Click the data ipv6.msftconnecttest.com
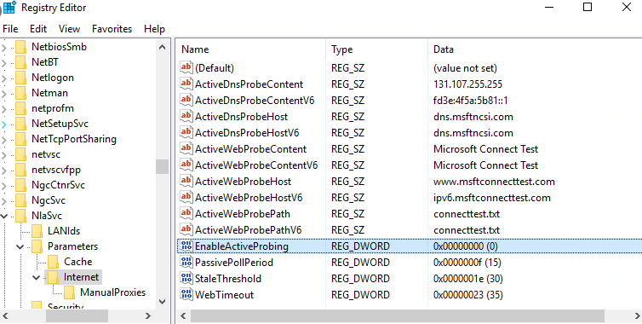This screenshot has width=642, height=324. [492, 198]
